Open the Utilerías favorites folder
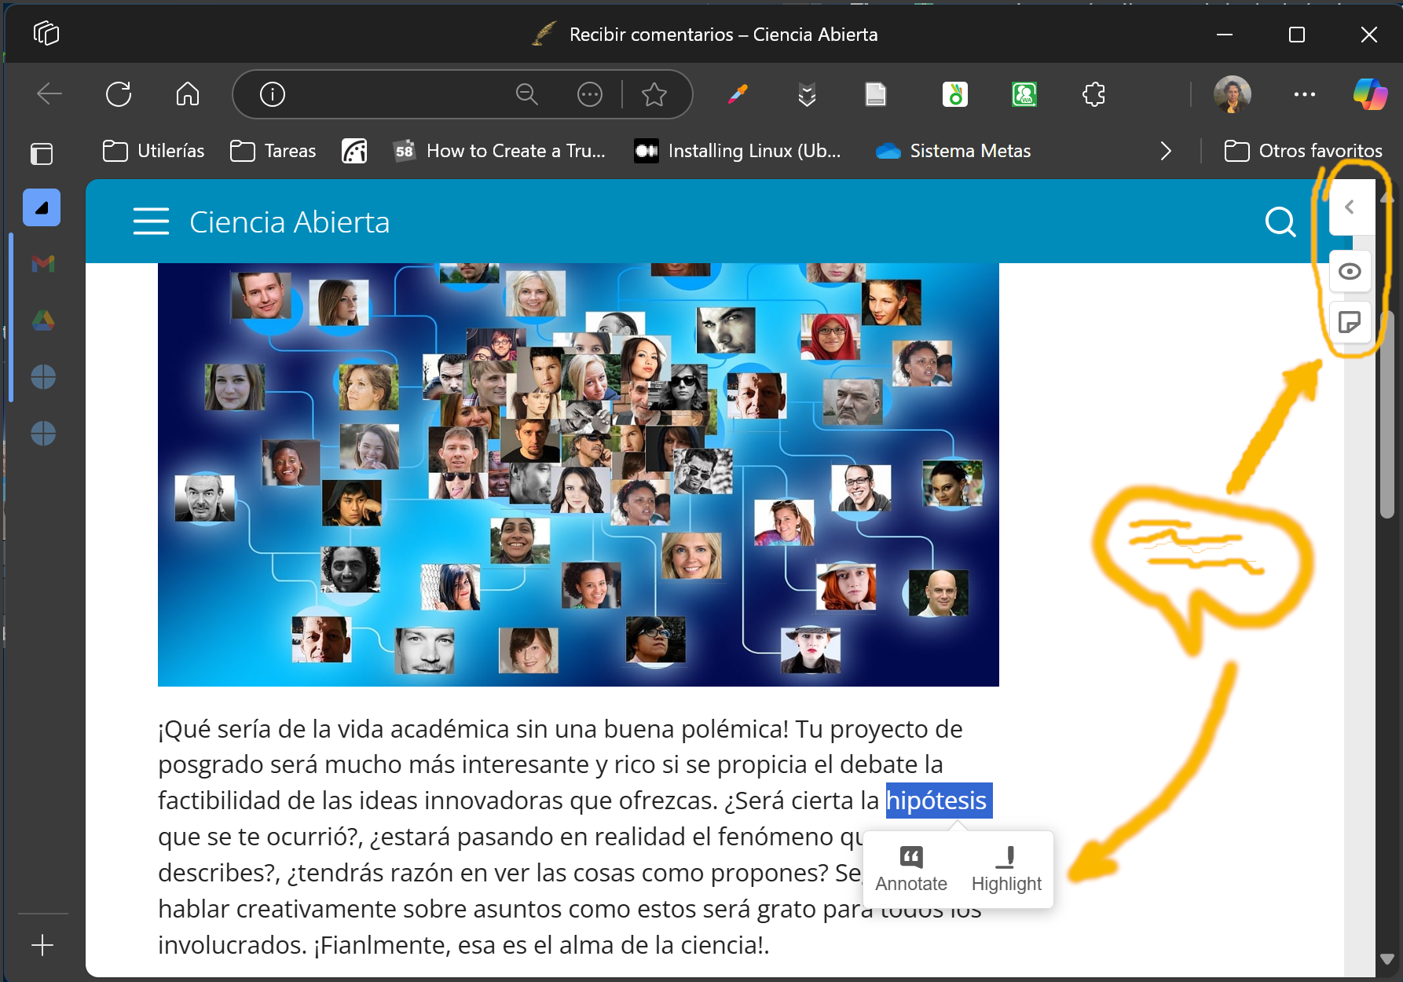 [154, 151]
